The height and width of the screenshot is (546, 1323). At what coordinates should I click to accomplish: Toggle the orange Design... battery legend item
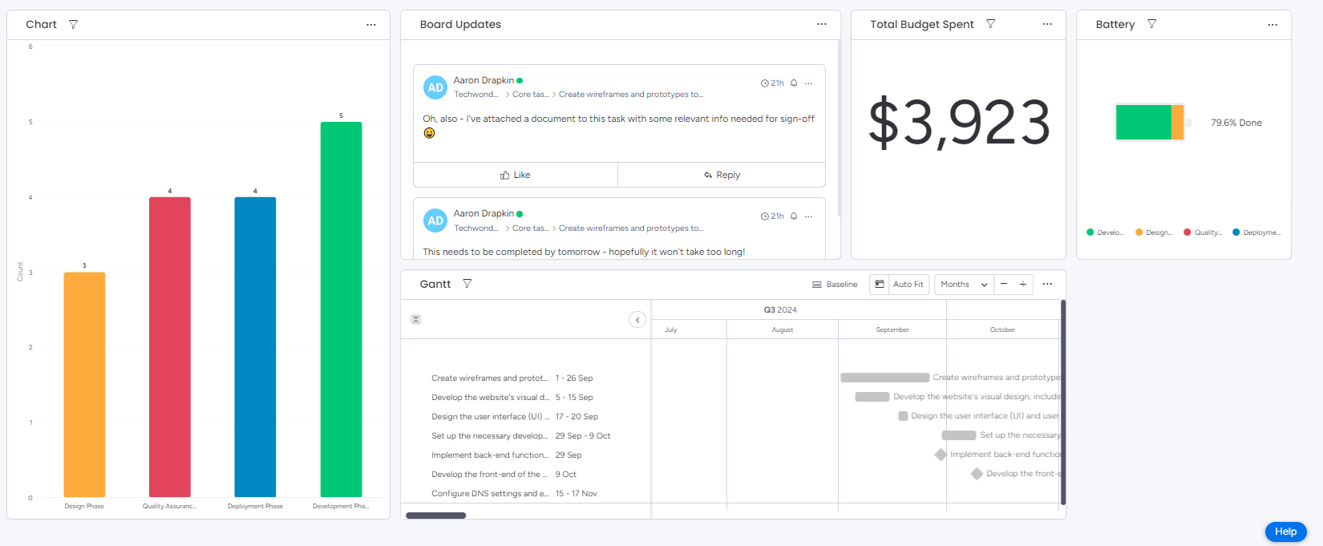click(x=1154, y=233)
